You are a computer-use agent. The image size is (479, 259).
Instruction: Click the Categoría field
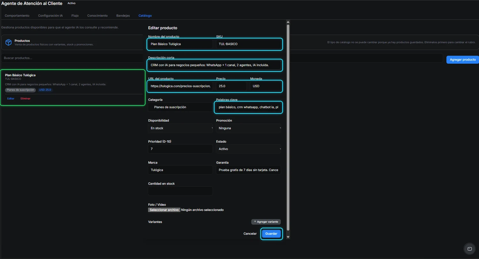pos(180,107)
